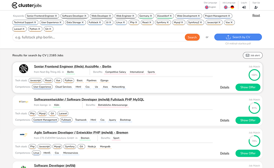Open the Sign Up user icon
Viewport: 274px width, 168px height.
pos(256,7)
